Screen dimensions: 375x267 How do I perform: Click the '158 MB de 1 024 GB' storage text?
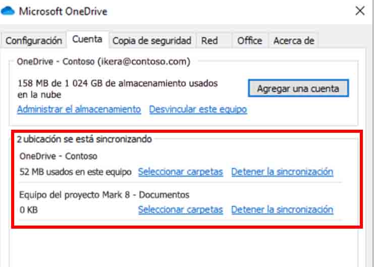(x=118, y=89)
